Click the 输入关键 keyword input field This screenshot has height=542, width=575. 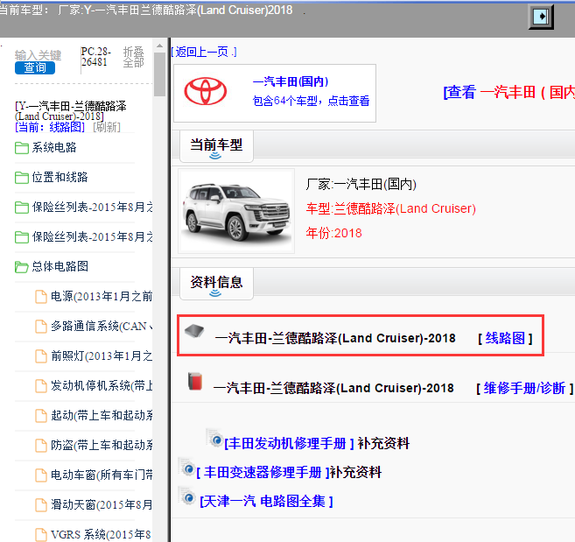pyautogui.click(x=38, y=55)
